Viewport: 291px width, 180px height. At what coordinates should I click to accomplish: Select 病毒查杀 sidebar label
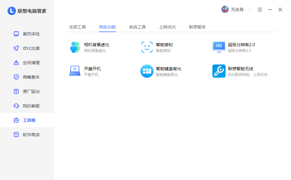tap(31, 77)
